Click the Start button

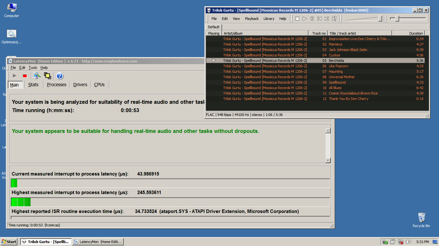(9, 242)
